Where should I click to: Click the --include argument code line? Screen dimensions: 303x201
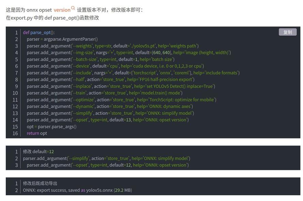click(x=133, y=73)
